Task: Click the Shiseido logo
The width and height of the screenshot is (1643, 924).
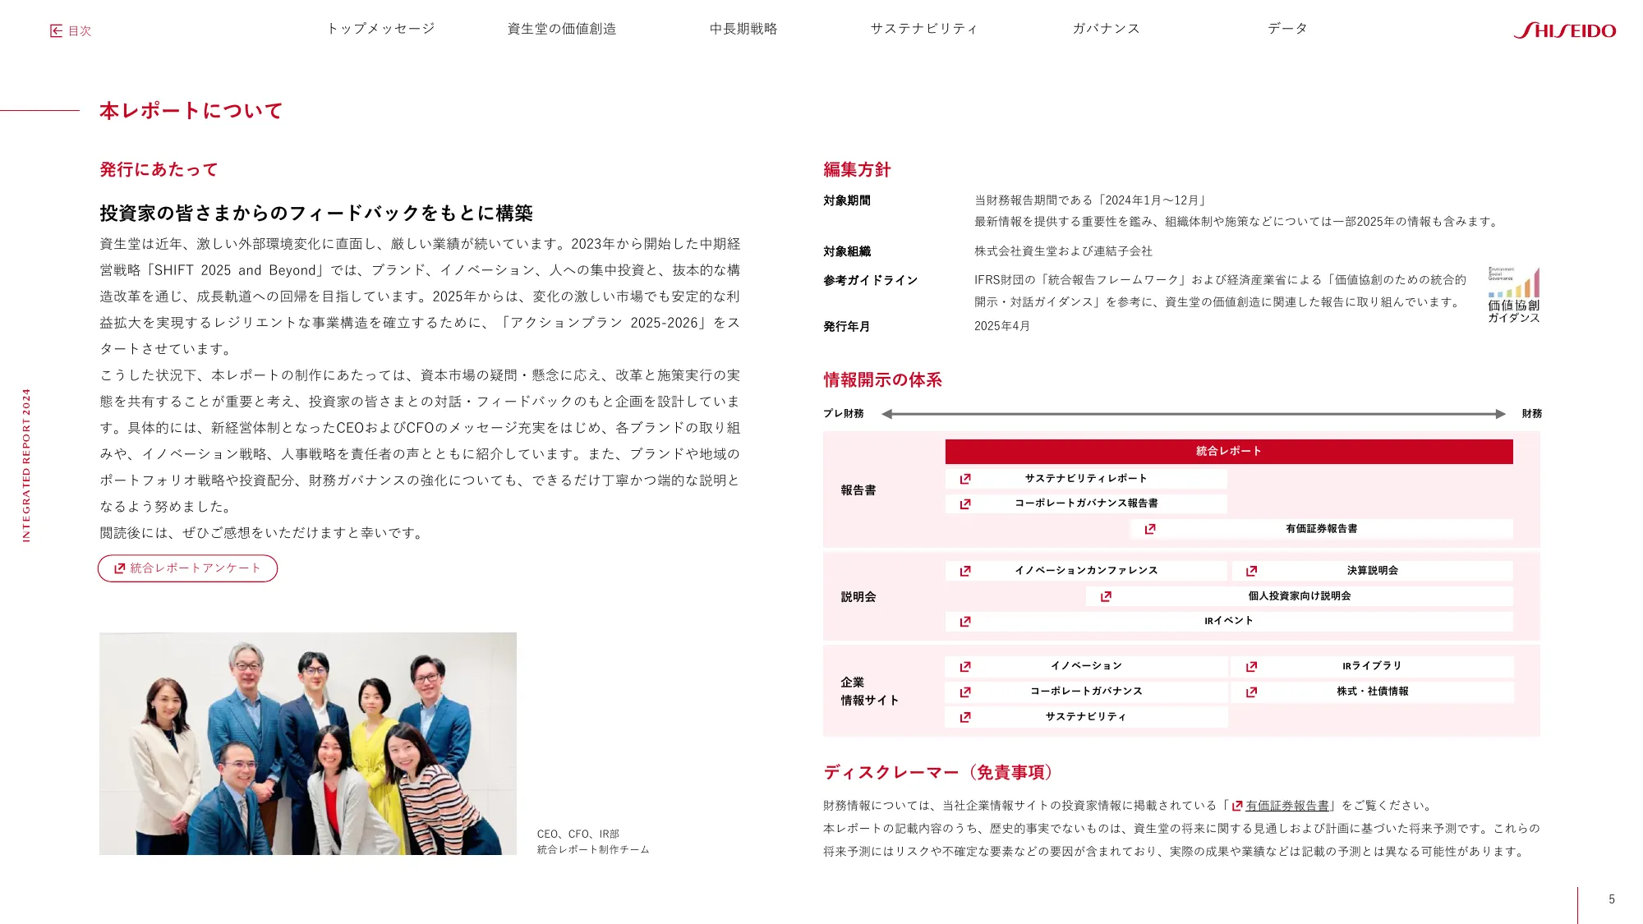Action: coord(1564,30)
